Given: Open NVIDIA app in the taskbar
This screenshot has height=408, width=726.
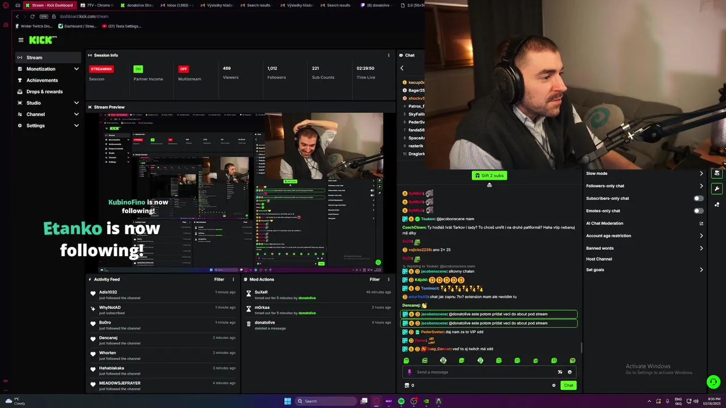Looking at the screenshot, I should click(426, 401).
